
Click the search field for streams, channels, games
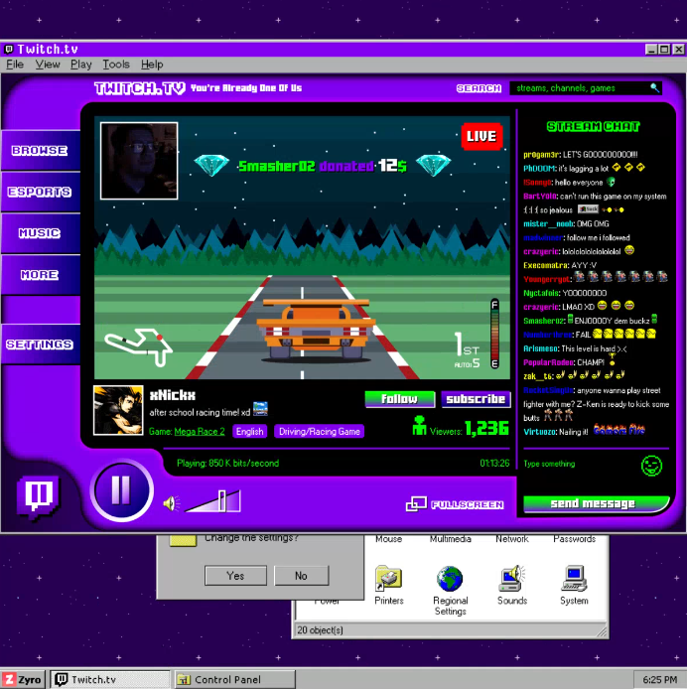tap(585, 88)
